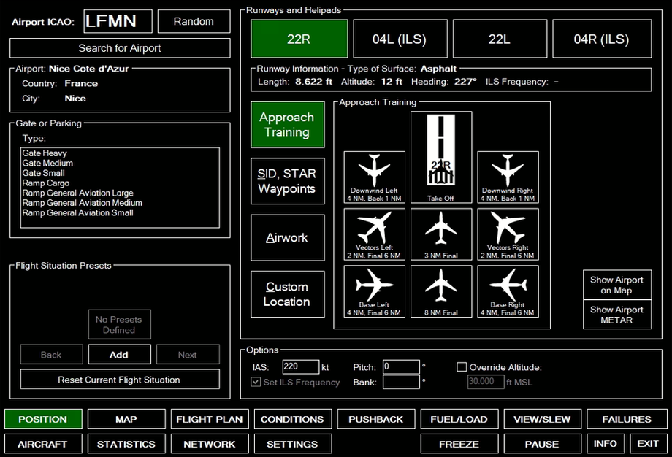Open the Approach Training mode

tap(287, 125)
